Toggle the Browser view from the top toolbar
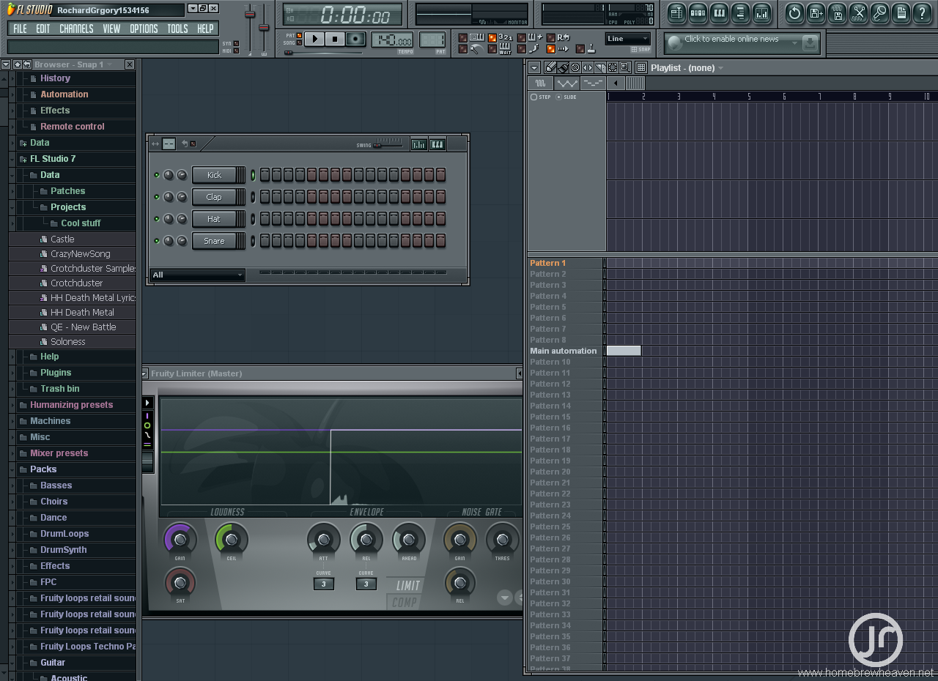The width and height of the screenshot is (938, 681). pos(740,12)
